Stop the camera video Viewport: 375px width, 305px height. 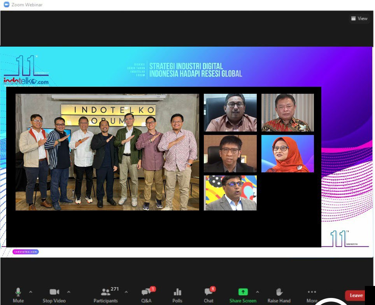[54, 294]
